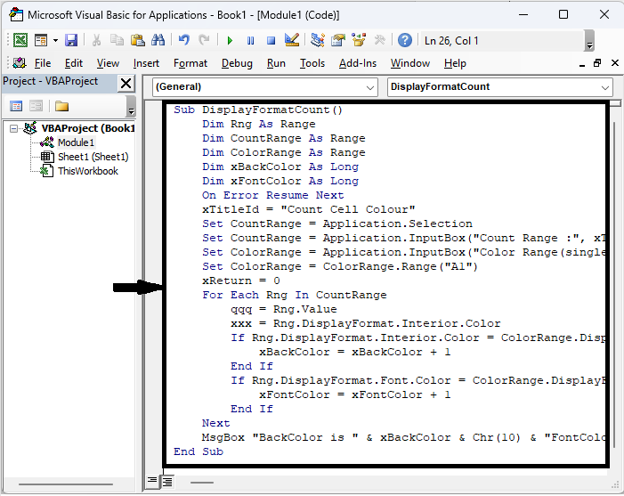Open the Run menu
Screen dimensions: 624x496
(276, 63)
